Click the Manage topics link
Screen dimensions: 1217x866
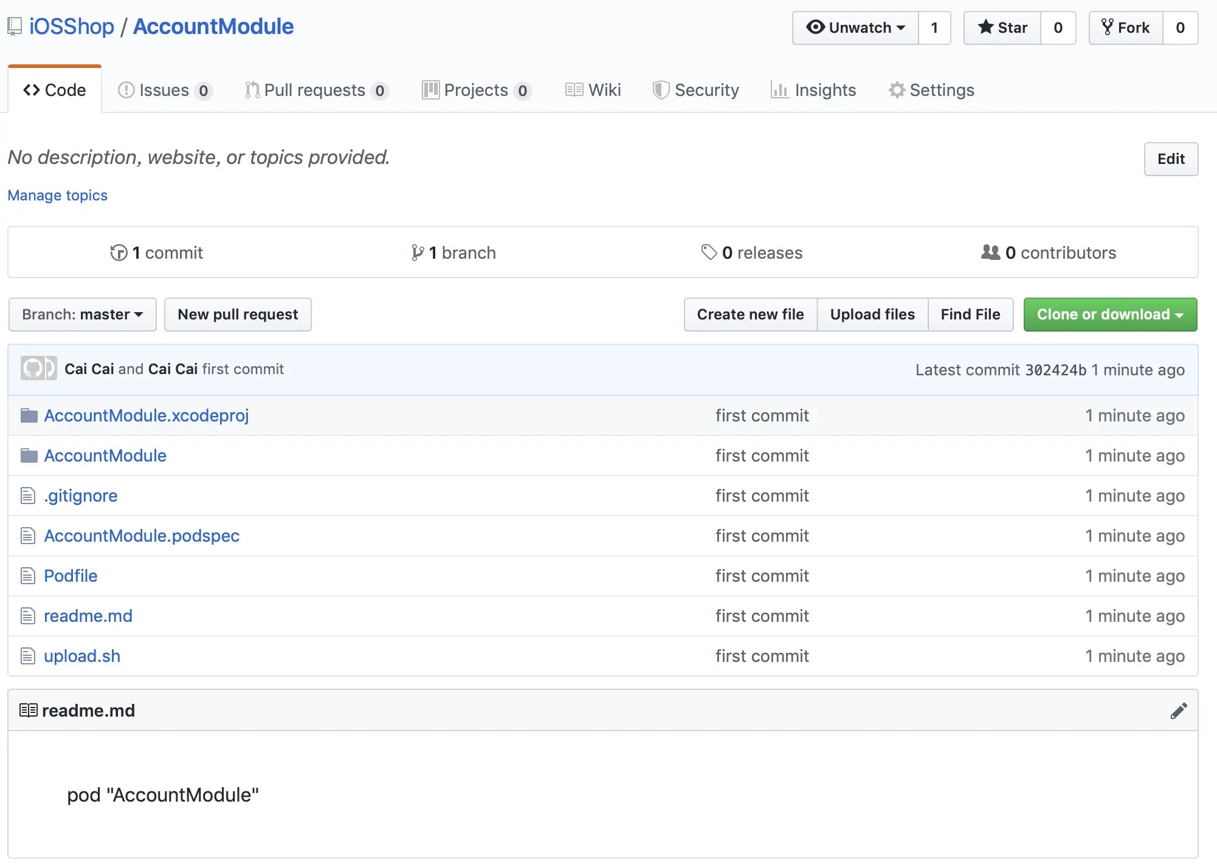(57, 196)
